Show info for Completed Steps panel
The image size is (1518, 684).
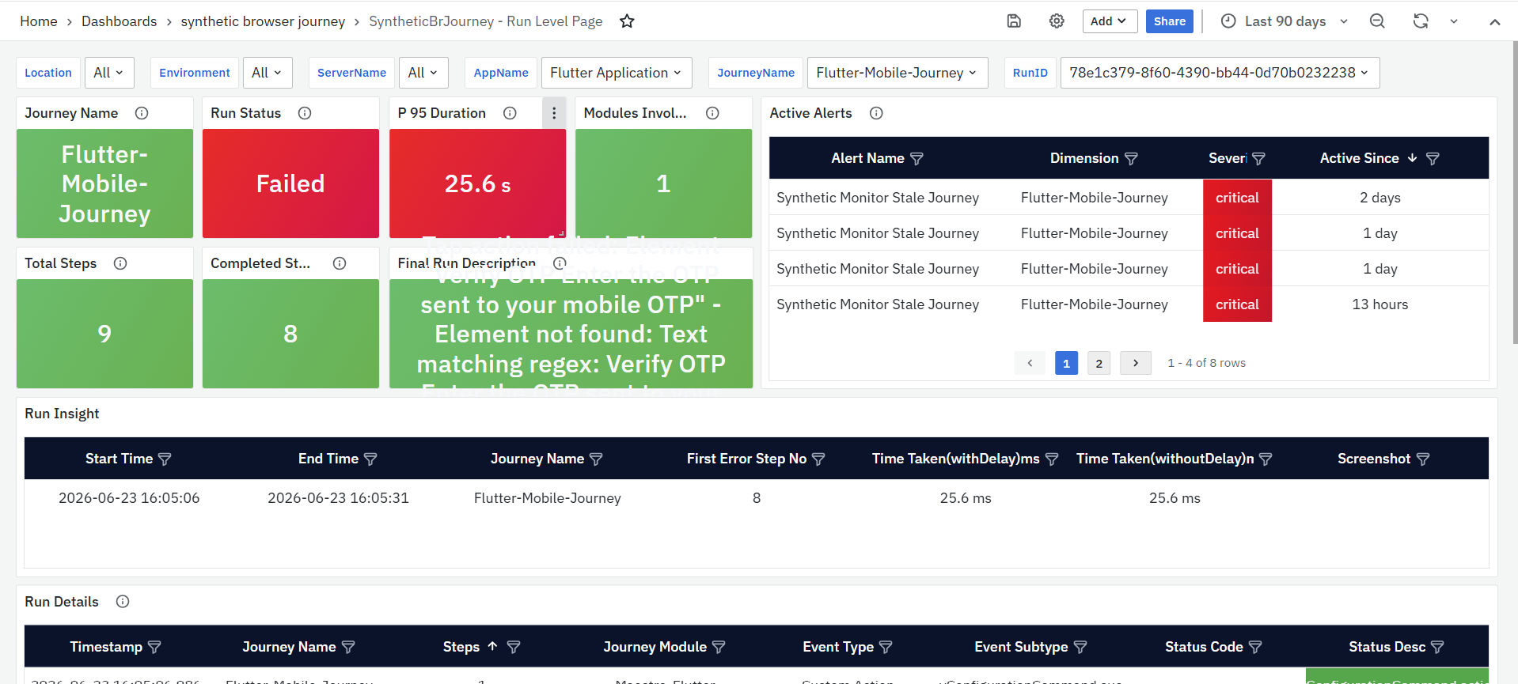coord(340,263)
